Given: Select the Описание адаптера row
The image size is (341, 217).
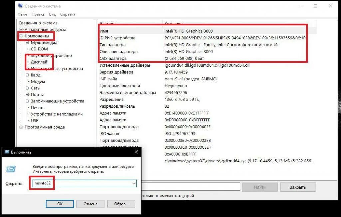Looking at the screenshot, I should [208, 52].
